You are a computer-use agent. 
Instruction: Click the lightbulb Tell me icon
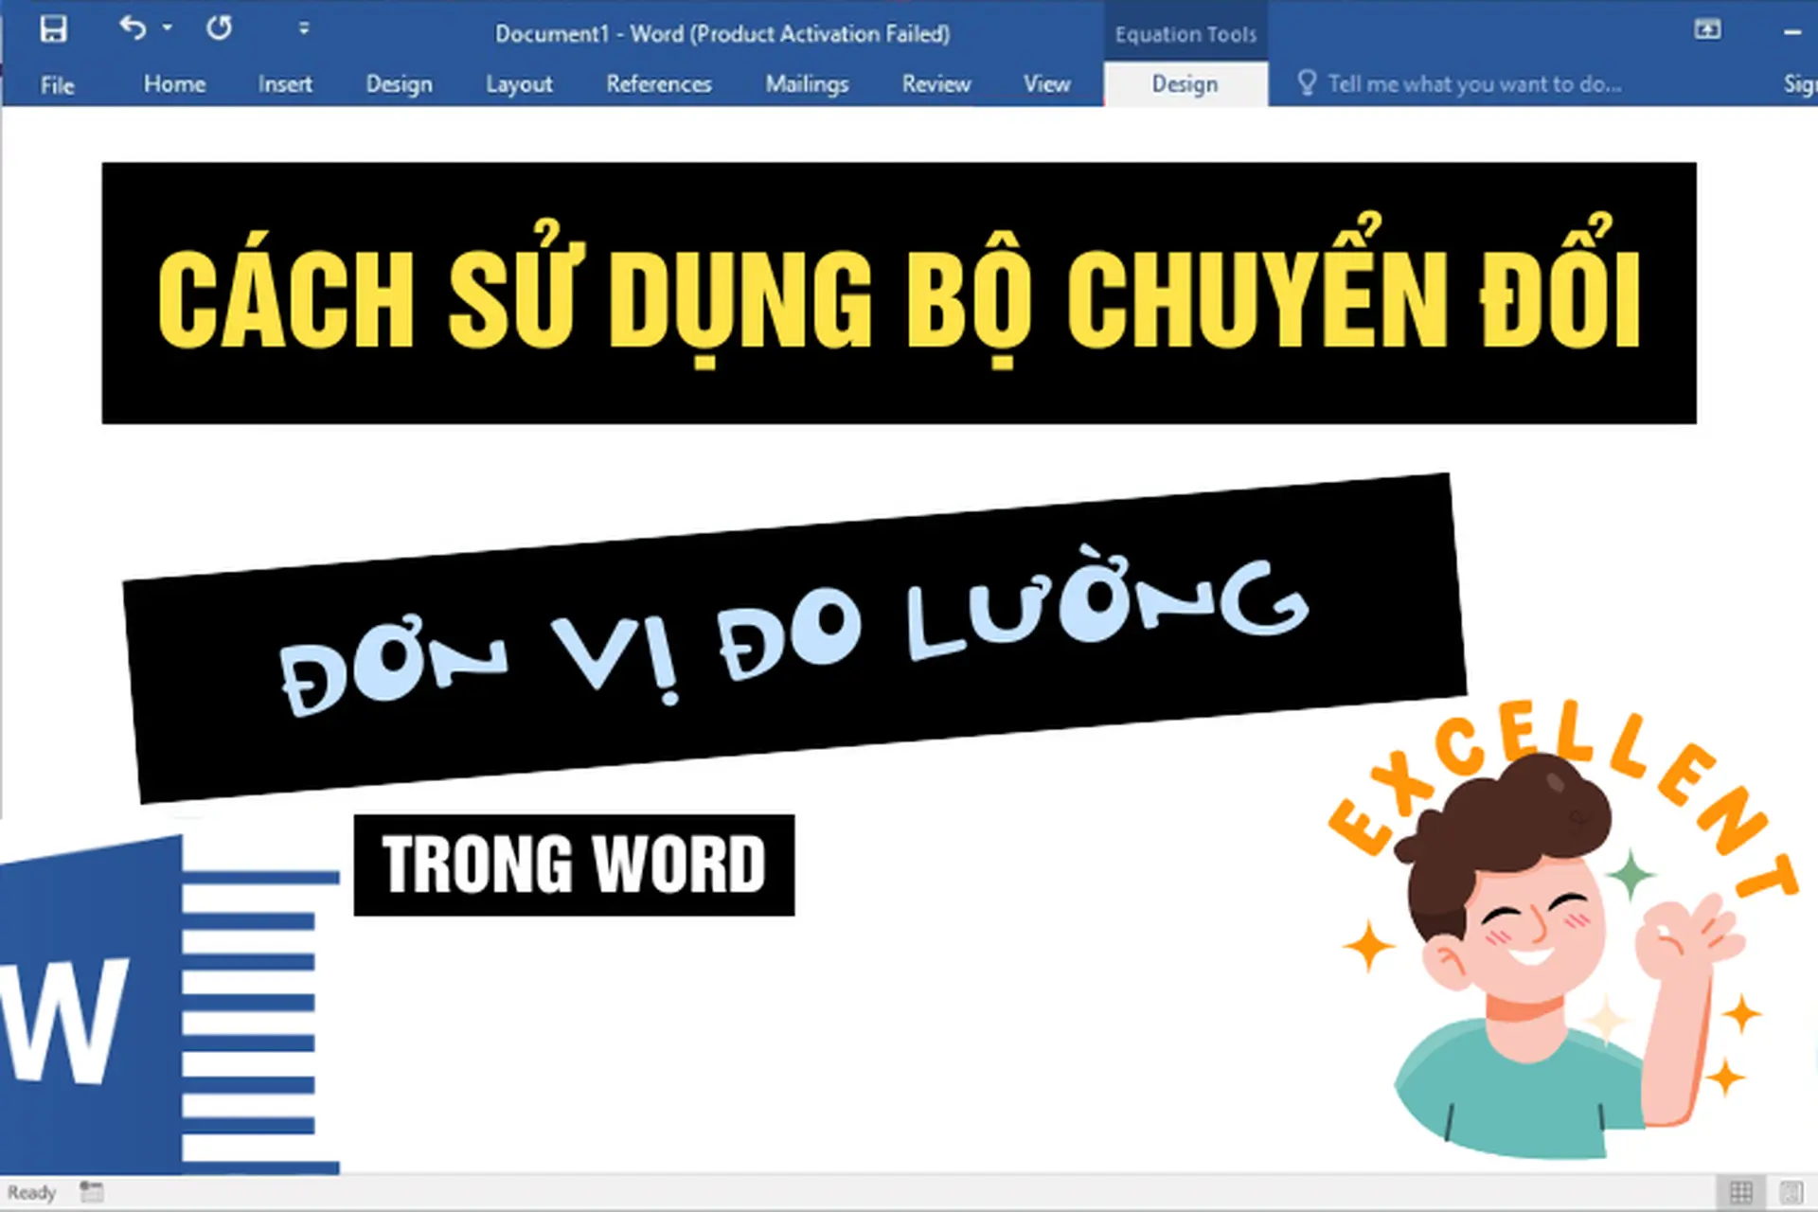pos(1310,84)
